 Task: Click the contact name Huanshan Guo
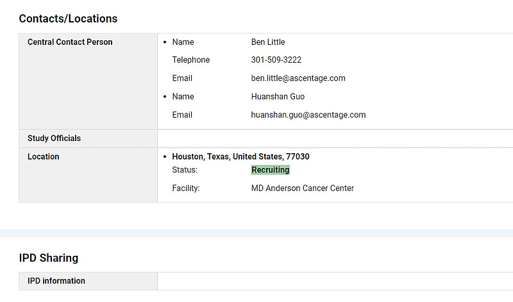tap(278, 97)
